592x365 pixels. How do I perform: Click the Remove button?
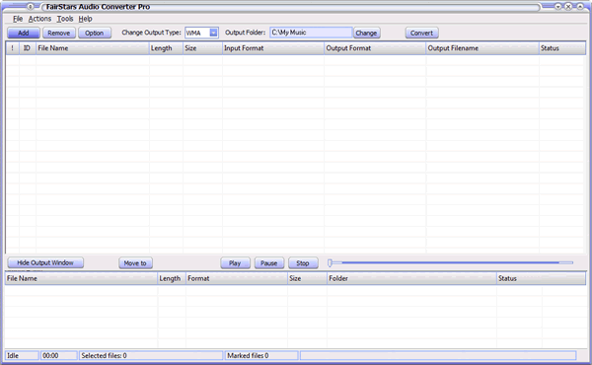[59, 33]
